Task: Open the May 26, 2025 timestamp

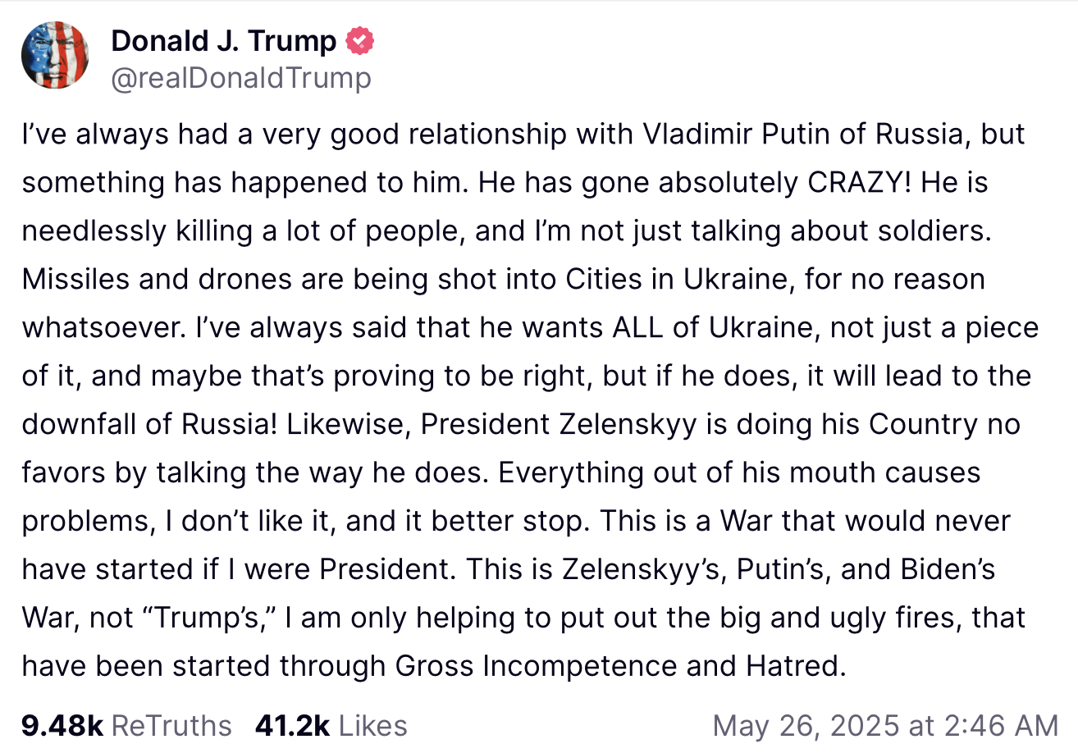Action: click(x=886, y=725)
